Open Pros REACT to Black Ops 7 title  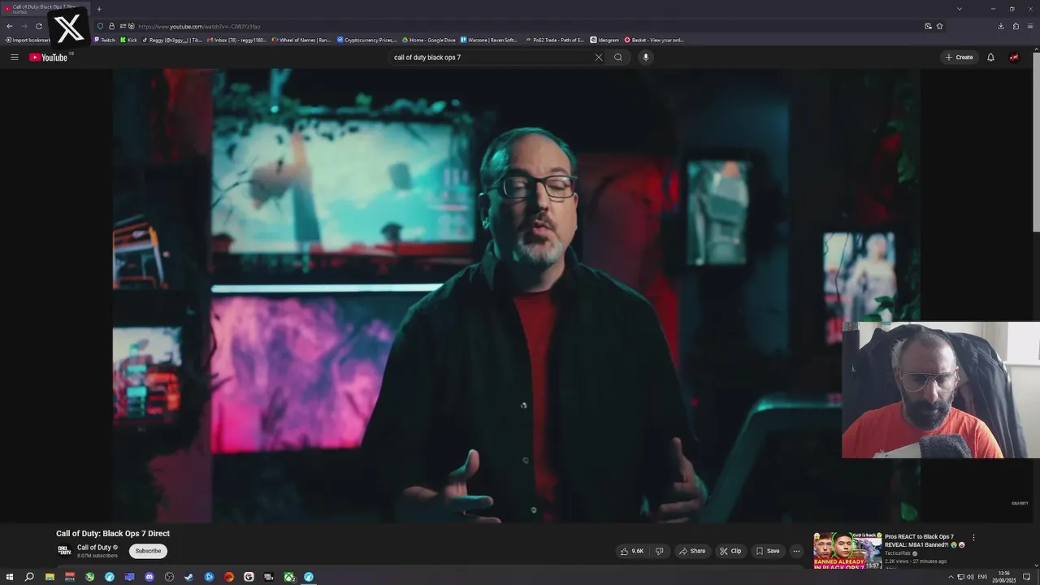923,540
